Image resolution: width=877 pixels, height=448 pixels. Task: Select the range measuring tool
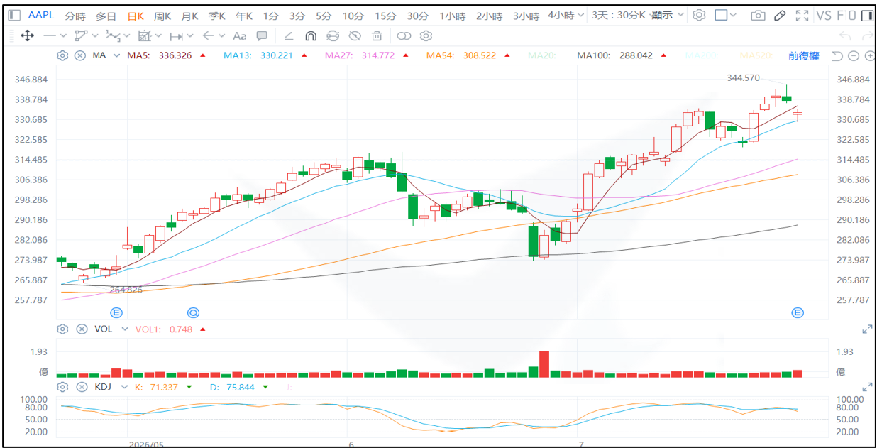pyautogui.click(x=177, y=35)
